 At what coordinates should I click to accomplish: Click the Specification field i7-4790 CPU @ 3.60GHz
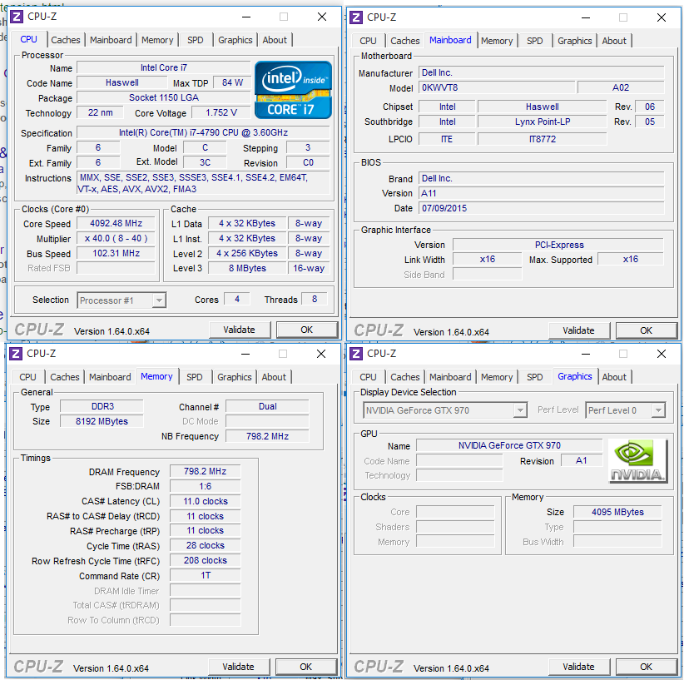203,132
